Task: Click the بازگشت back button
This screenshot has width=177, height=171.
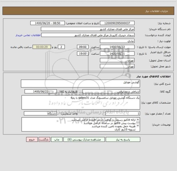Action: pyautogui.click(x=44, y=139)
